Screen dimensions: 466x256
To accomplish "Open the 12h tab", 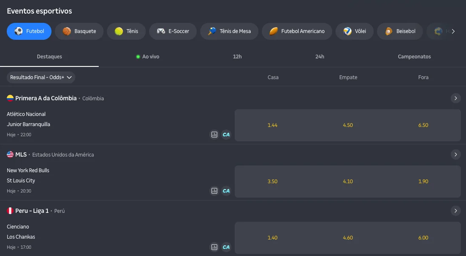I will [237, 56].
